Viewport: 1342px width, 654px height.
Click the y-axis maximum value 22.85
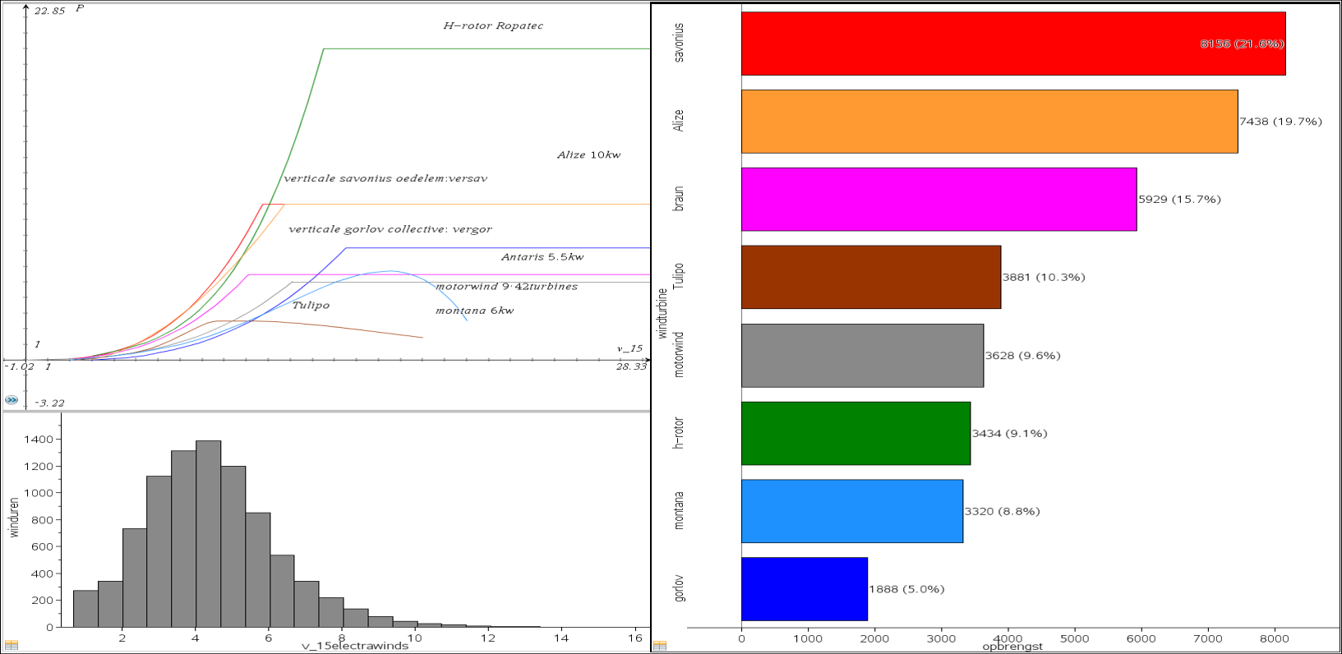click(x=49, y=11)
